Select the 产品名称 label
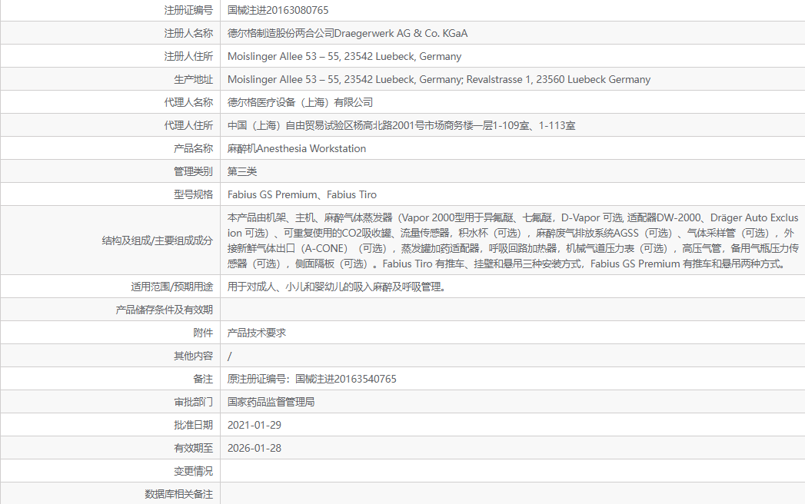Image resolution: width=805 pixels, height=504 pixels. tap(193, 149)
